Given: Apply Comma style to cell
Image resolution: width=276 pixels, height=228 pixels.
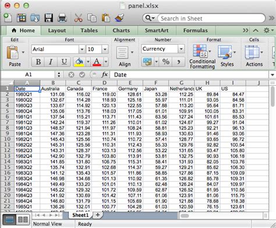Looking at the screenshot, I should (179, 62).
